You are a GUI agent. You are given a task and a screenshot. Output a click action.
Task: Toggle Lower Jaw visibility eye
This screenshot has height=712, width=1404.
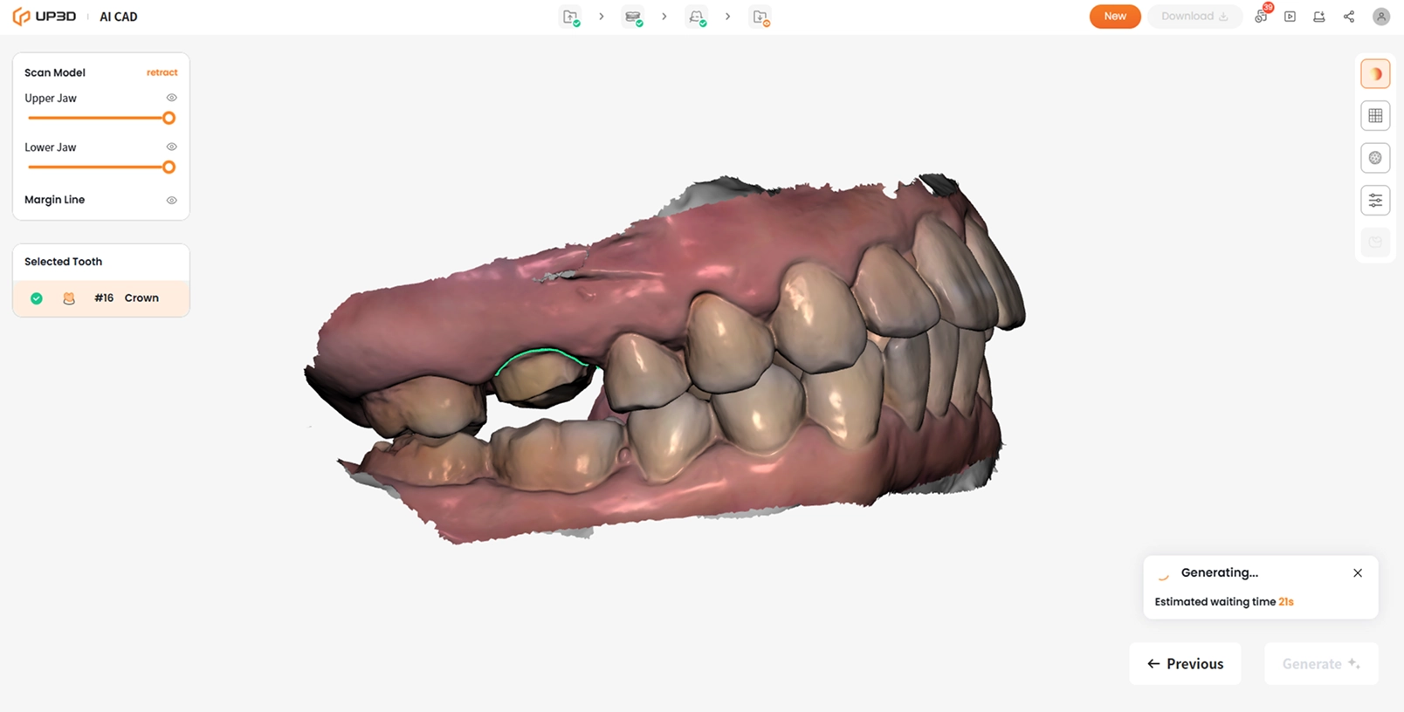172,147
